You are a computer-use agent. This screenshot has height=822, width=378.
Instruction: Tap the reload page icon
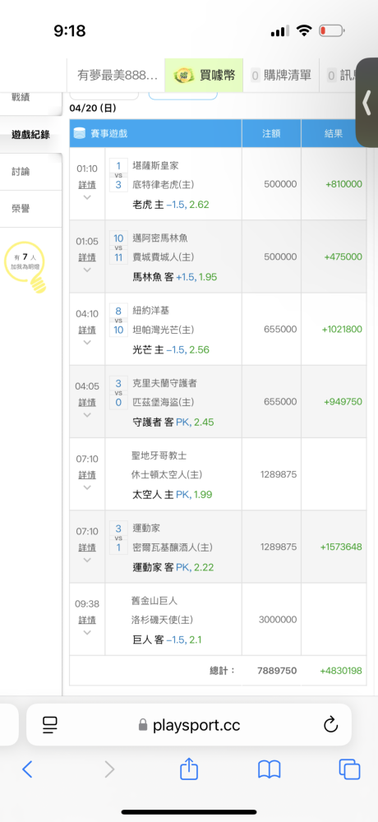[330, 725]
